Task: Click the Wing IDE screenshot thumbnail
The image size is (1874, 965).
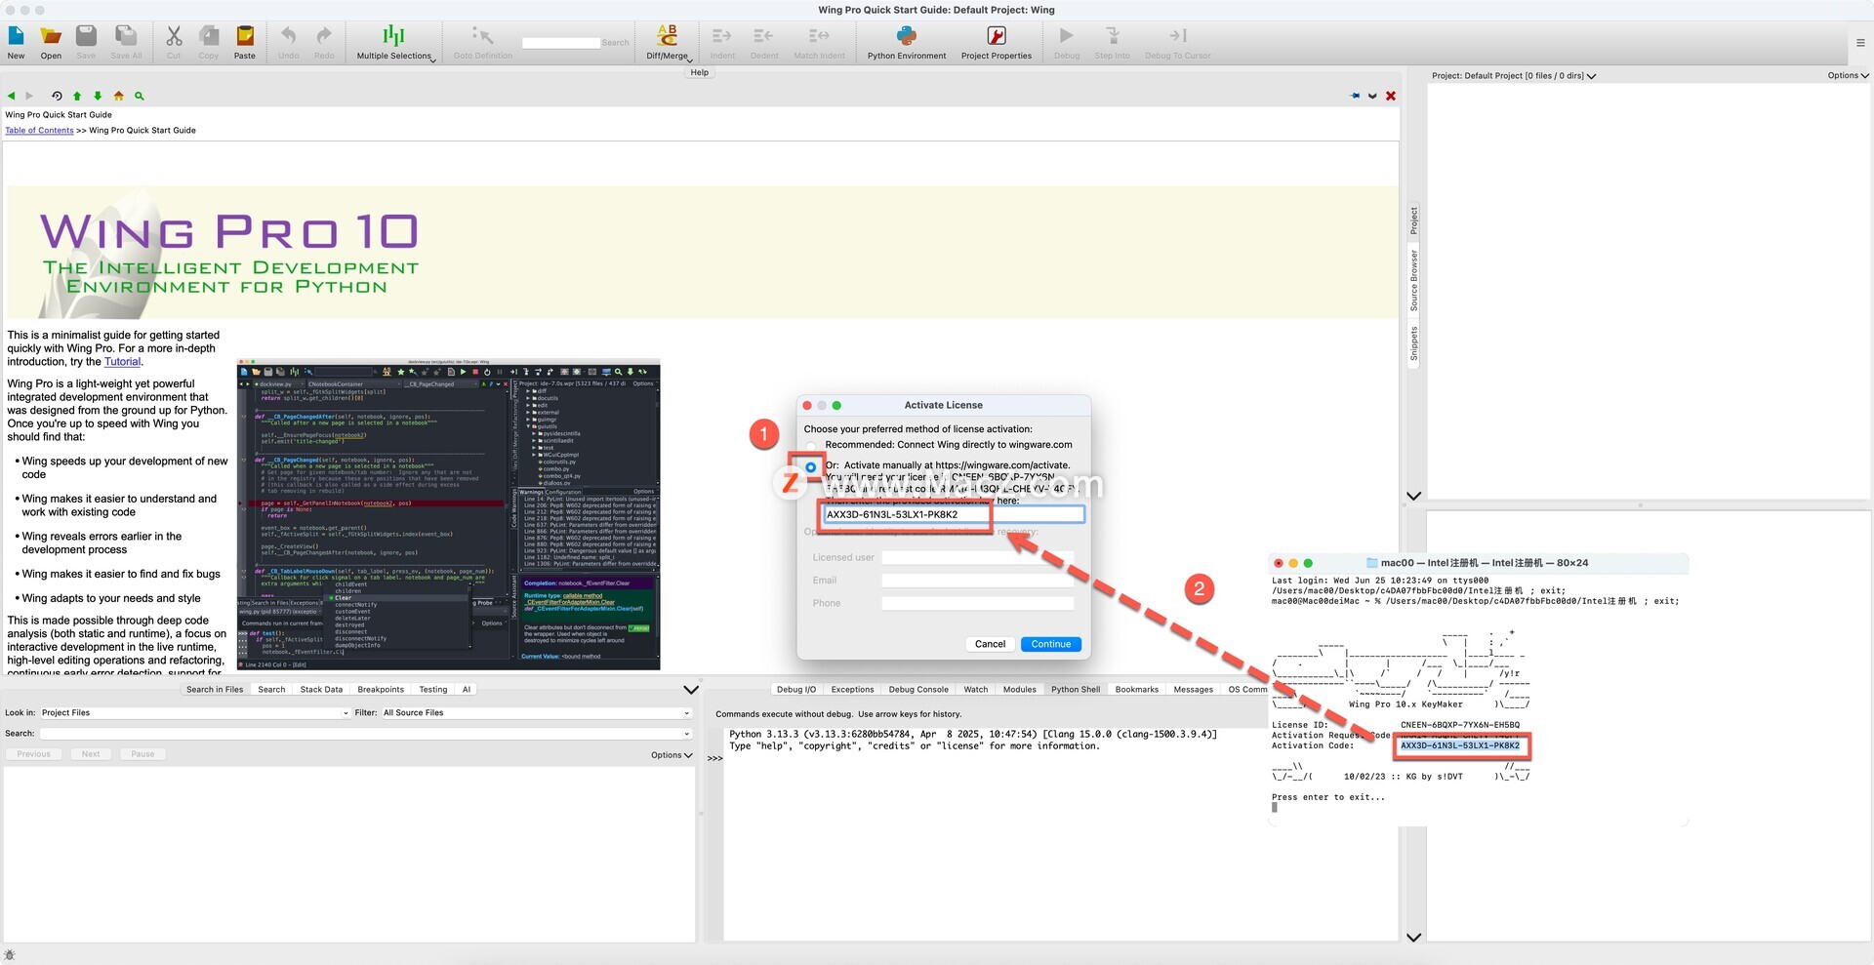Action: tap(449, 514)
